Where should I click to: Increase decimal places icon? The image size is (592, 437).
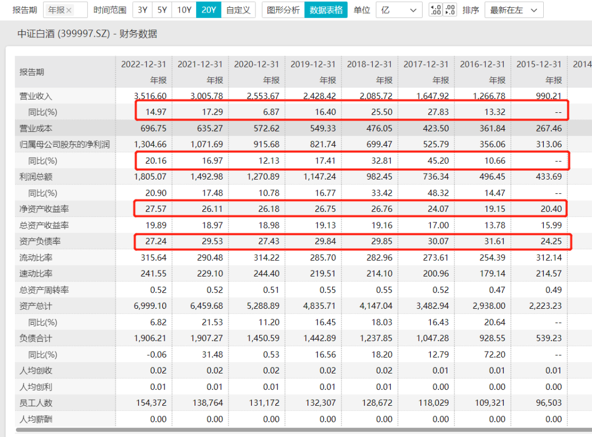click(x=435, y=10)
